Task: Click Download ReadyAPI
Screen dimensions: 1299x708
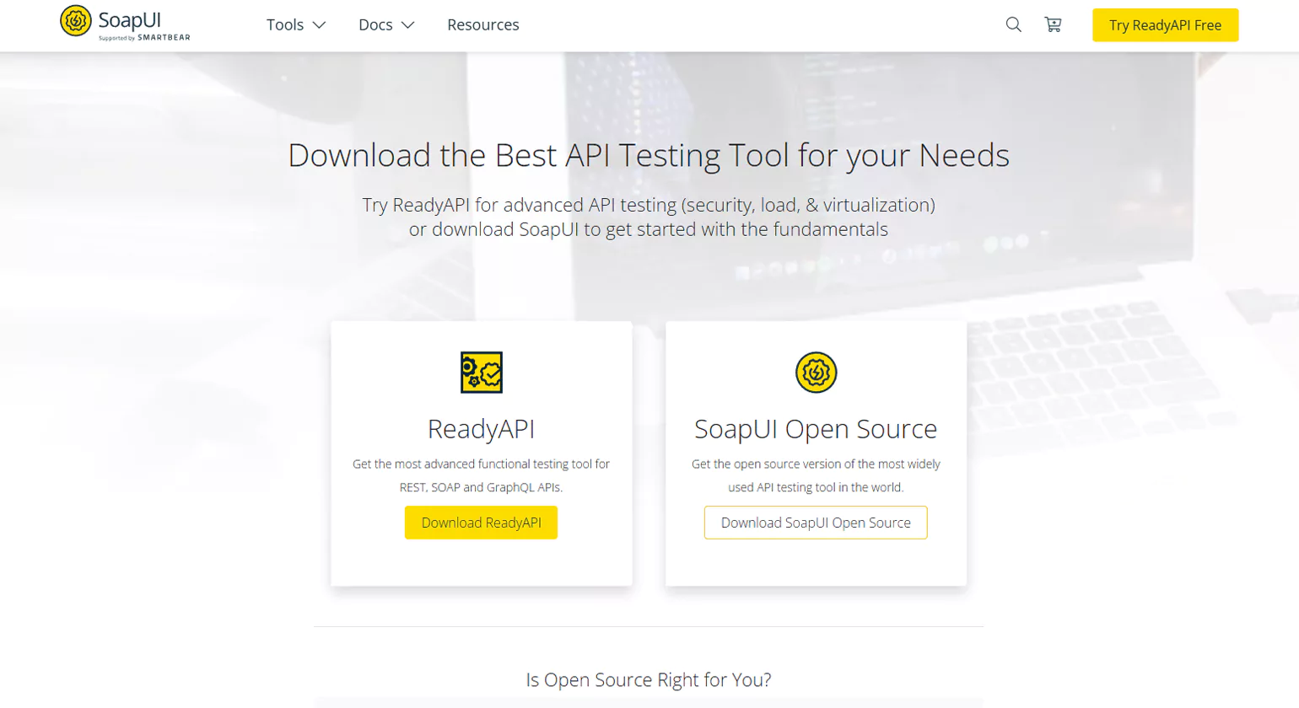Action: pyautogui.click(x=481, y=522)
